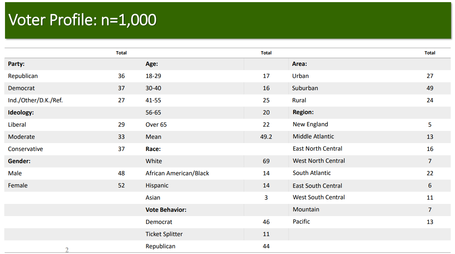Select the Female value '52'
The height and width of the screenshot is (254, 455).
point(122,186)
